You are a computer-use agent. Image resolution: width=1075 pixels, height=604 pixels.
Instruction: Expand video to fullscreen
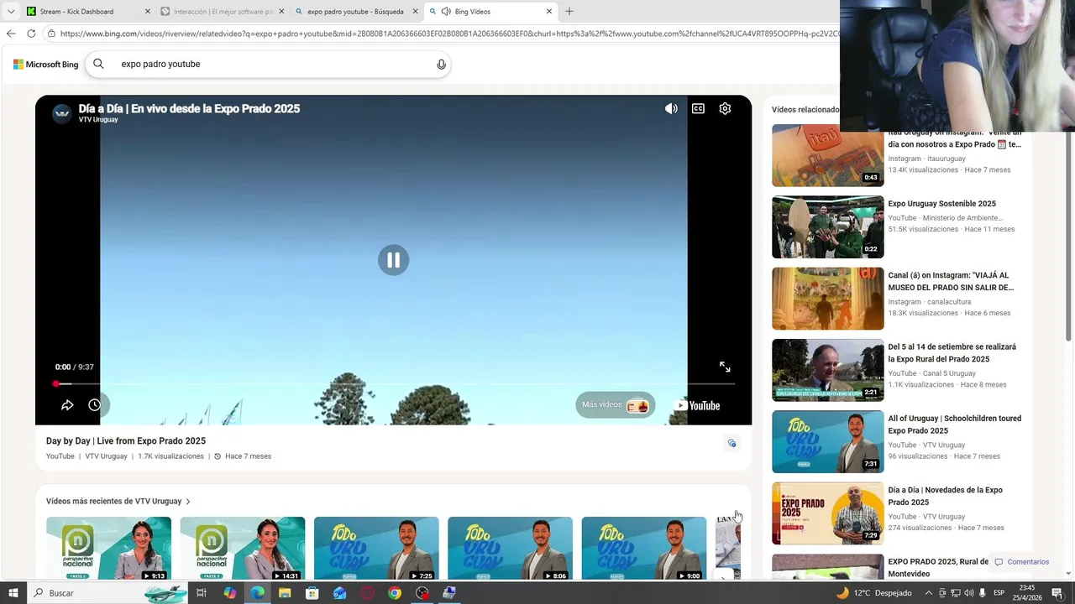click(x=725, y=367)
